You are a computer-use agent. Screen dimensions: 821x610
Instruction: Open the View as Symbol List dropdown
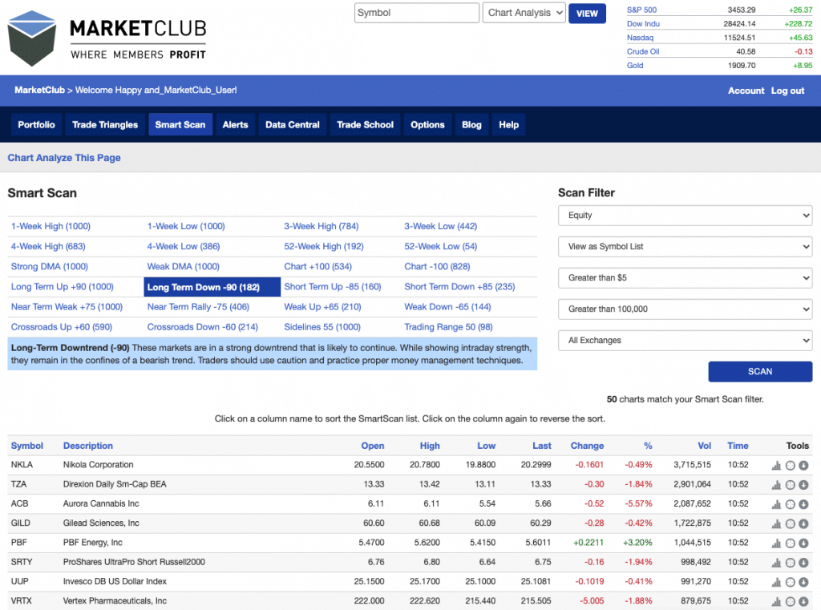click(x=685, y=247)
